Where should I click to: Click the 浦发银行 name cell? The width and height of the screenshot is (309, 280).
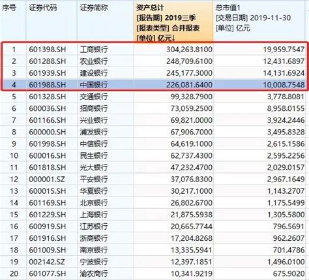[x=94, y=132]
